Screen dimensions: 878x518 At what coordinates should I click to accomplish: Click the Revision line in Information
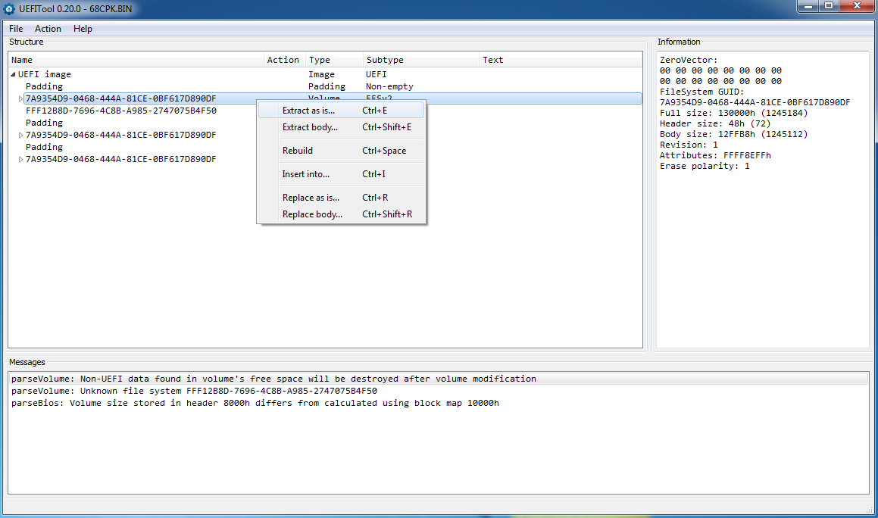pos(689,145)
